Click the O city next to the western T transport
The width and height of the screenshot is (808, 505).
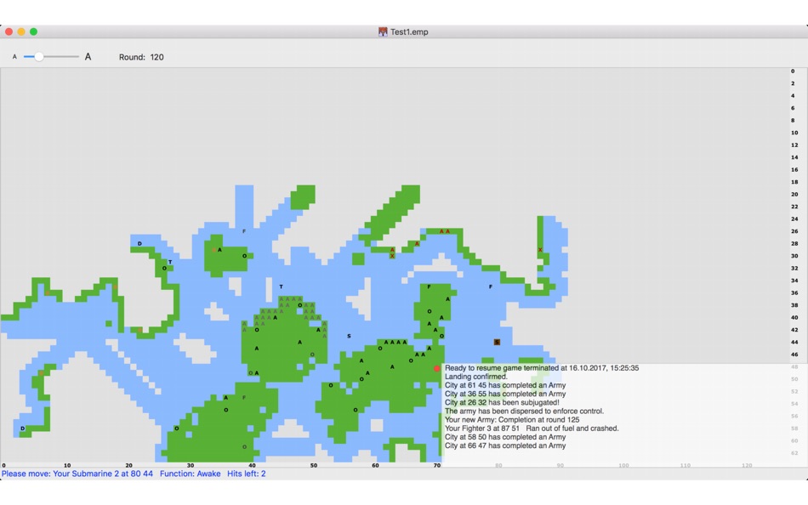tap(164, 269)
